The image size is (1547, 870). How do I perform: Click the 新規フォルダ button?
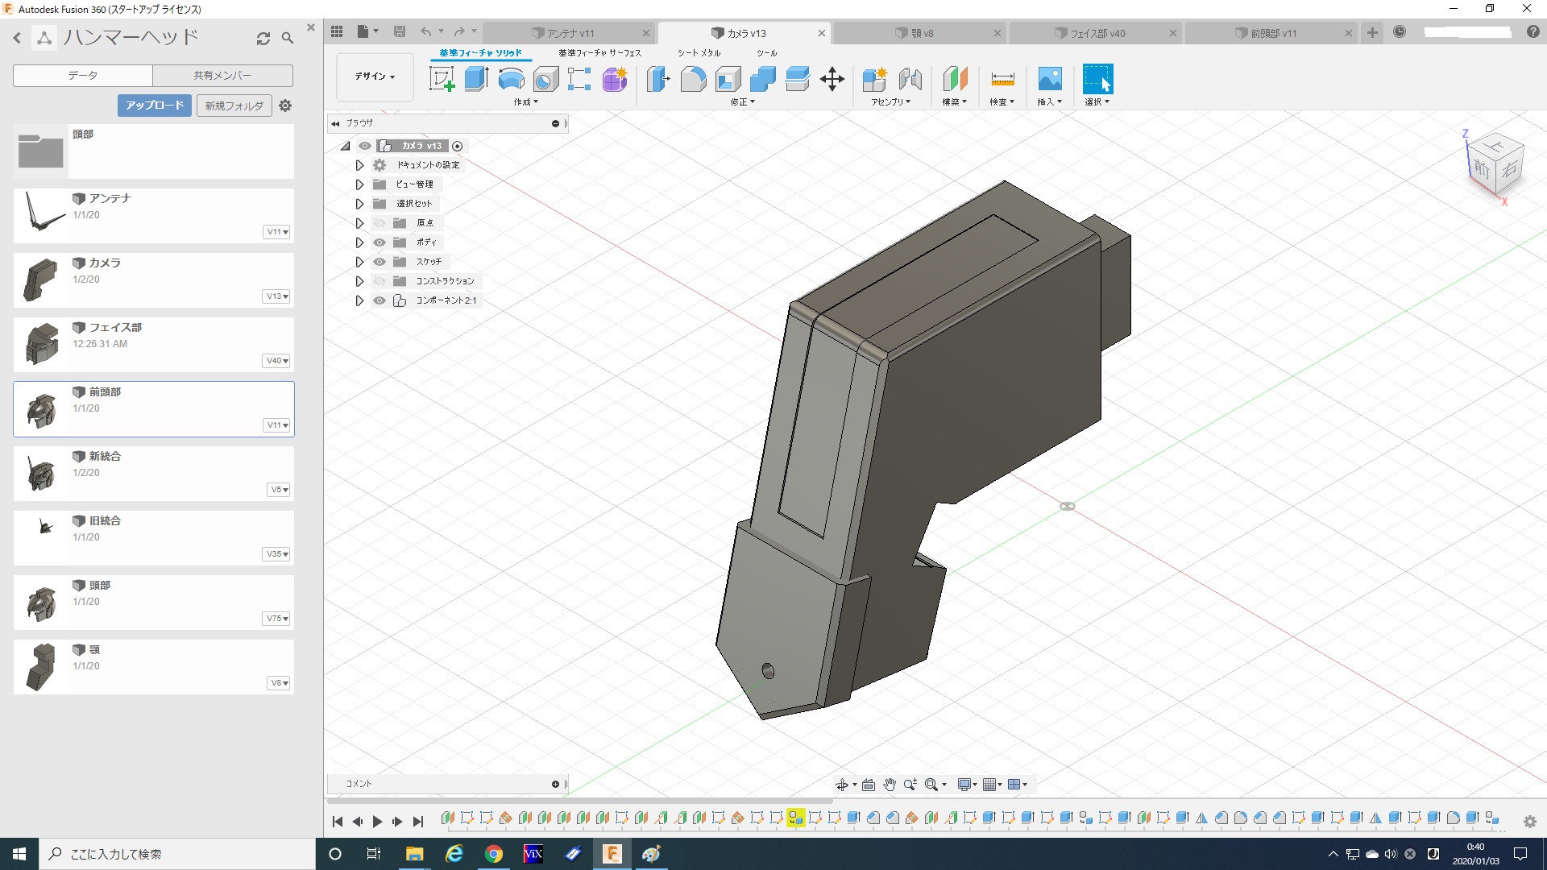pyautogui.click(x=234, y=106)
